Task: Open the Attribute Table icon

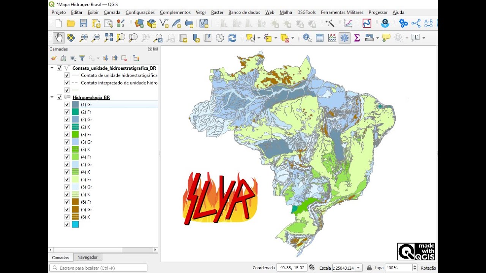Action: 320,38
